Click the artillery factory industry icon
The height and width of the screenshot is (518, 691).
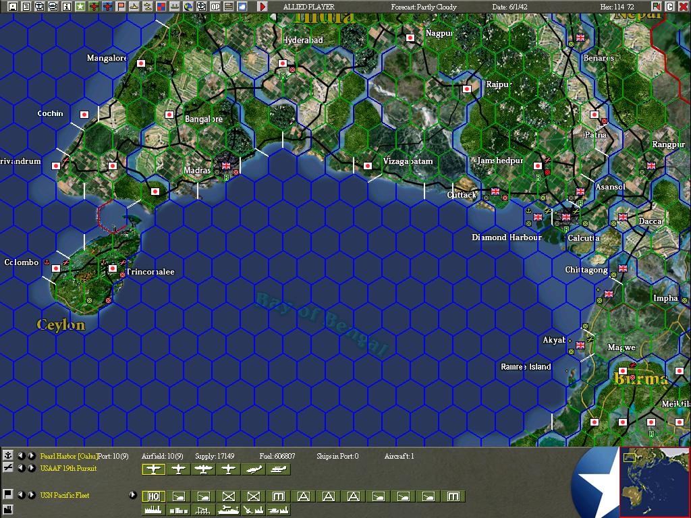tap(254, 510)
